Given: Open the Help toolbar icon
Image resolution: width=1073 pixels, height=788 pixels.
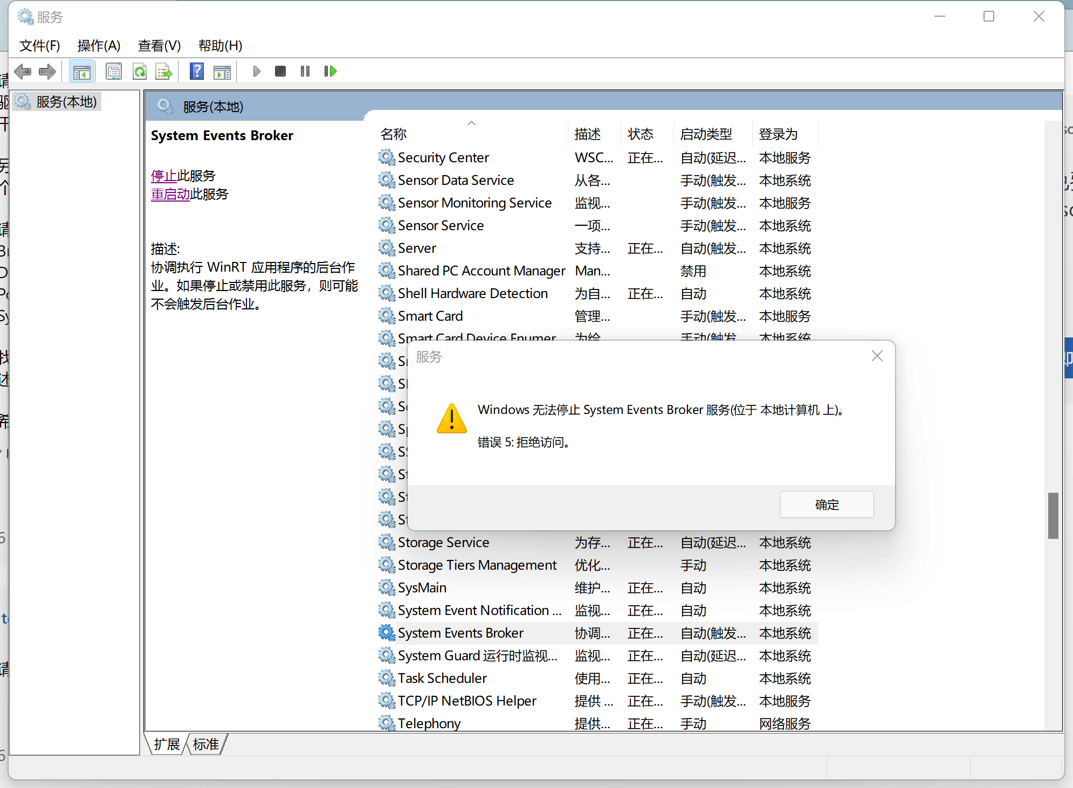Looking at the screenshot, I should (x=197, y=71).
